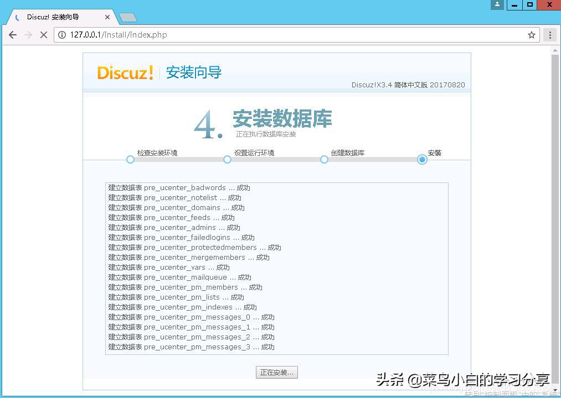Click inside the browser address bar

[222, 34]
